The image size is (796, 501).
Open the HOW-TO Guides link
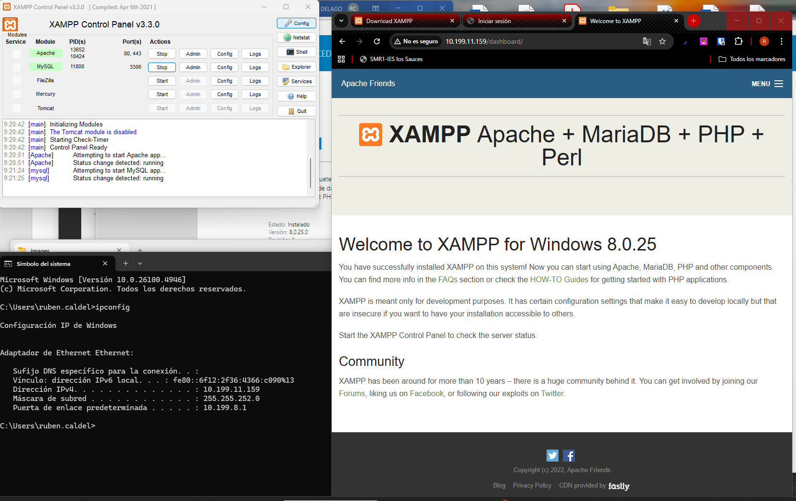click(x=559, y=279)
